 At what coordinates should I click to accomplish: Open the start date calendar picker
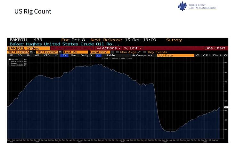tap(31, 52)
